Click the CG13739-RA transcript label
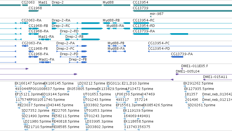This screenshot has height=131, width=232. (x=144, y=31)
